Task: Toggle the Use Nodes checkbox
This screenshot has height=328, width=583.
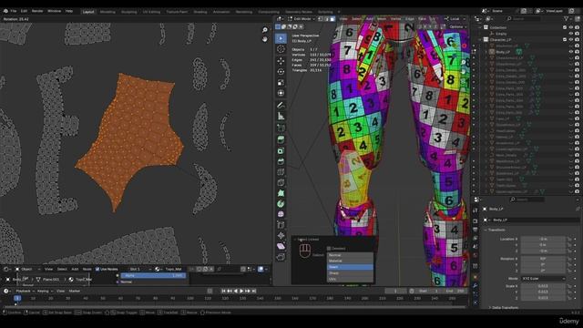Action: (x=97, y=269)
